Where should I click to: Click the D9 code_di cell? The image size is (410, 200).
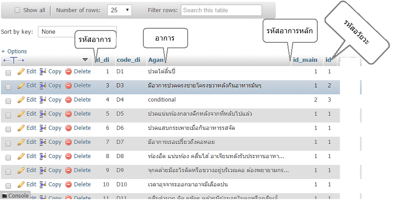120,170
